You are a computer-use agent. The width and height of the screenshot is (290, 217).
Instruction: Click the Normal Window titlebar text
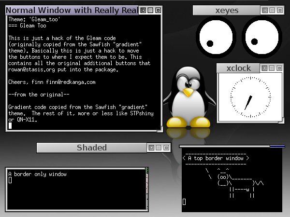point(72,10)
